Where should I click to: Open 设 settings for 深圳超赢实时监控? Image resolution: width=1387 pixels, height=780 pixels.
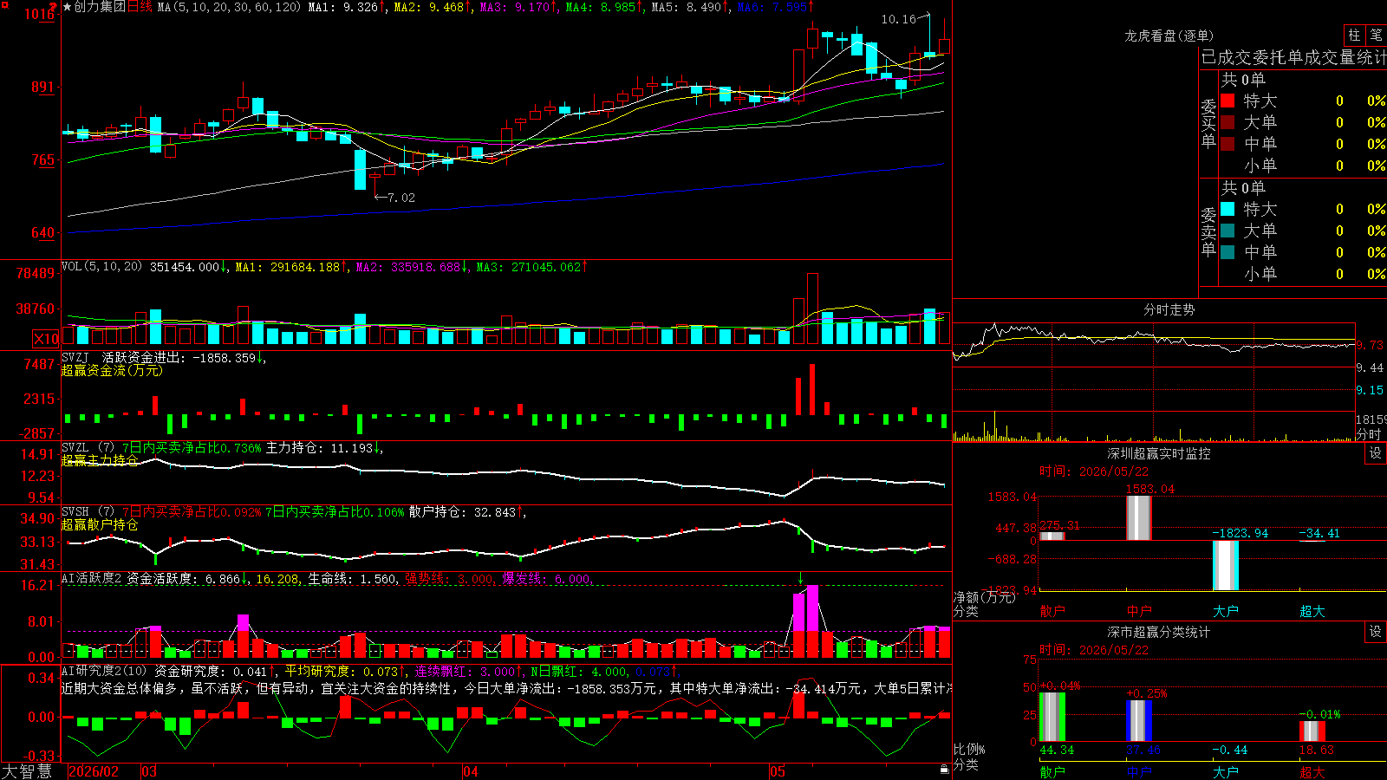click(x=1376, y=453)
